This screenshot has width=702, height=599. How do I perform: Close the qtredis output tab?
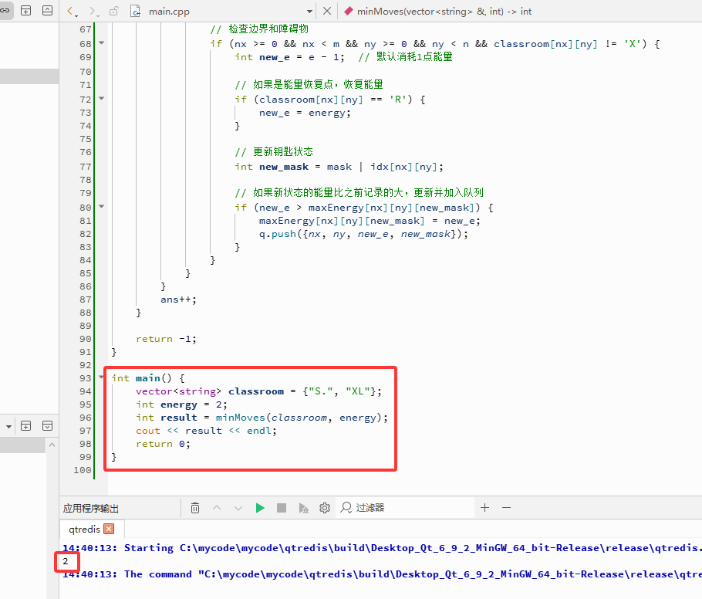coord(109,529)
